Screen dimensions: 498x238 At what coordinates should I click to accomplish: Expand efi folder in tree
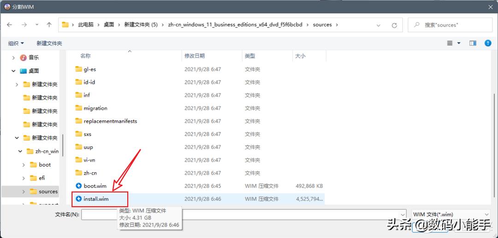(x=24, y=178)
